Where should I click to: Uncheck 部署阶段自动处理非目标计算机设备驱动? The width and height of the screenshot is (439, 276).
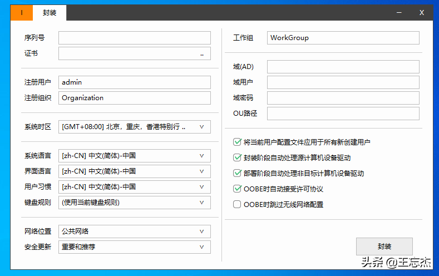238,174
